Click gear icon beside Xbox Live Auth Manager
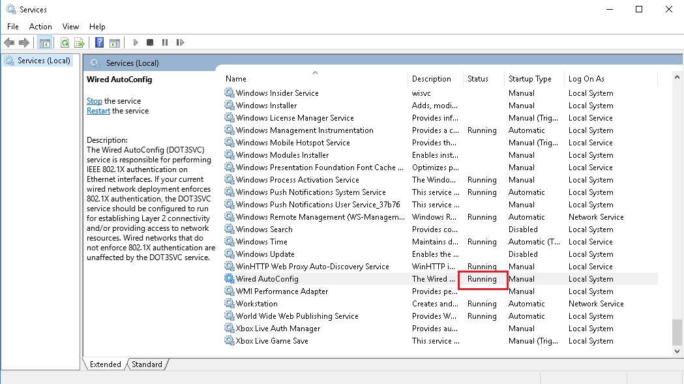 [230, 328]
